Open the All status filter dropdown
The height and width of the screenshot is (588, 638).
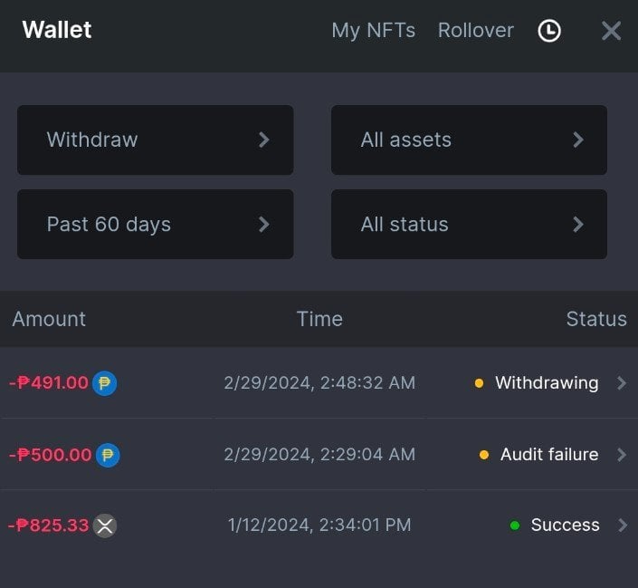469,224
